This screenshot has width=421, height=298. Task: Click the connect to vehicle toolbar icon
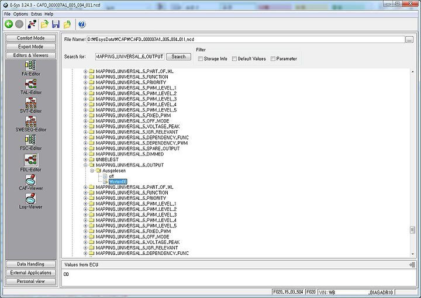[32, 25]
